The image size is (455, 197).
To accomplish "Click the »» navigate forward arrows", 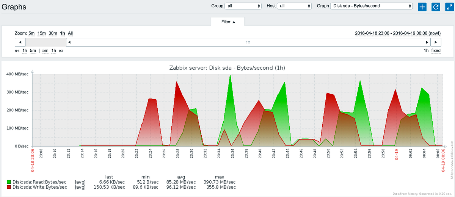I will (61, 50).
